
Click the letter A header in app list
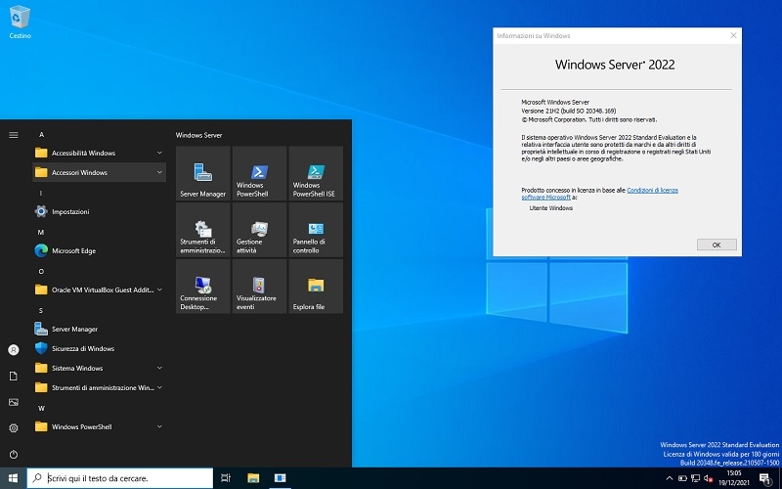[41, 134]
